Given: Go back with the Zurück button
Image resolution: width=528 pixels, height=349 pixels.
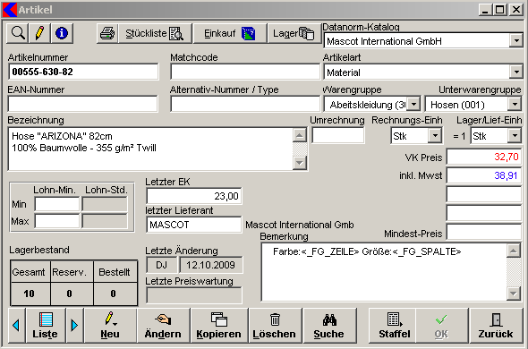Looking at the screenshot, I should coord(496,325).
